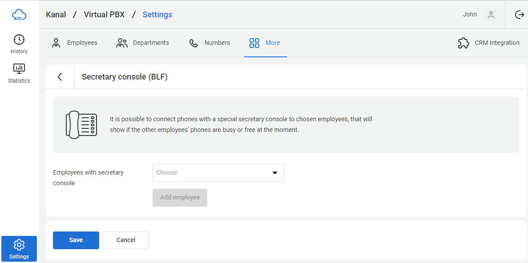Expand the dropdown using its arrow

[274, 173]
